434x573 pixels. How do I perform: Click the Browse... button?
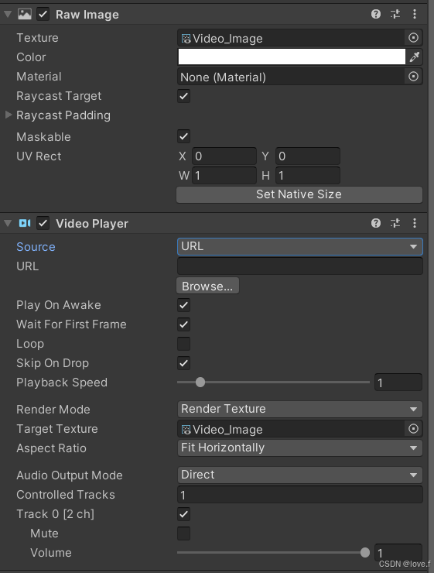[207, 286]
